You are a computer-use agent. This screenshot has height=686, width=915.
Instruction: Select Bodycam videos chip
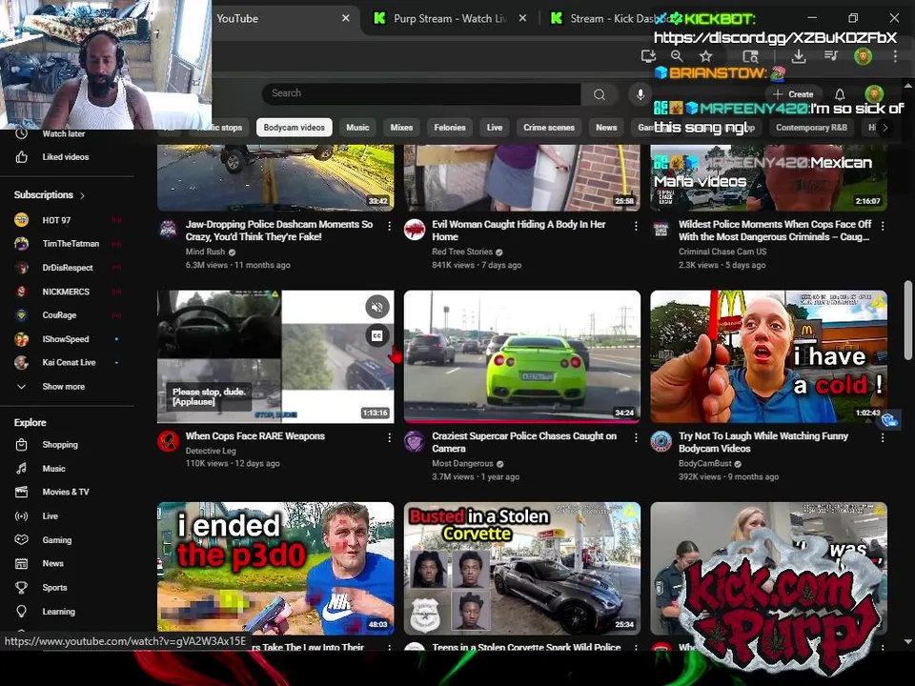[x=295, y=127]
